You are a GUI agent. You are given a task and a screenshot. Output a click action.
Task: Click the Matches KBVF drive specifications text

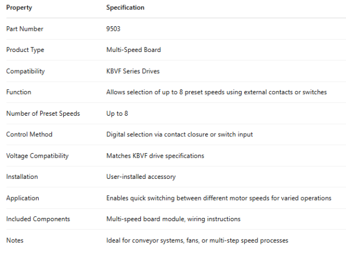155,155
